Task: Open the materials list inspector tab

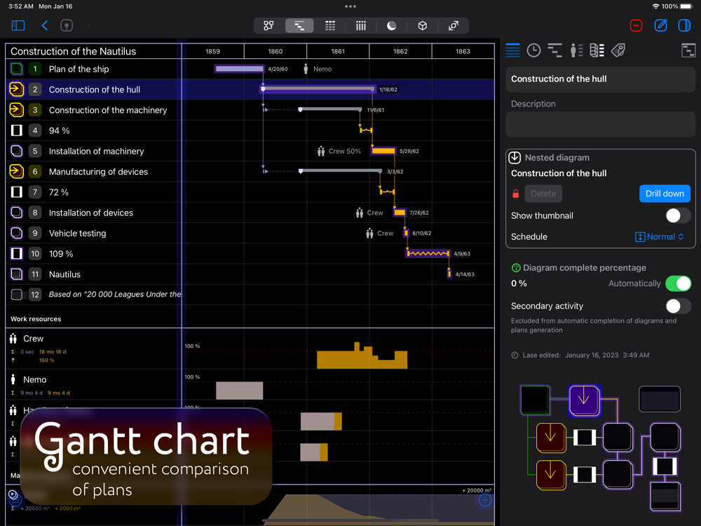Action: [x=597, y=50]
